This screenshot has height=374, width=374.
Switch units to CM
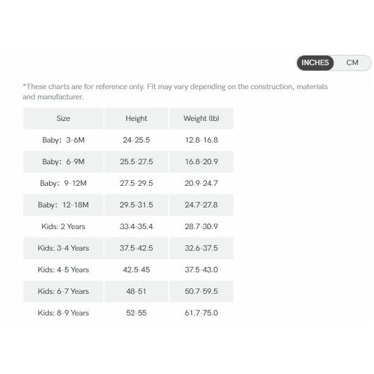tap(352, 63)
